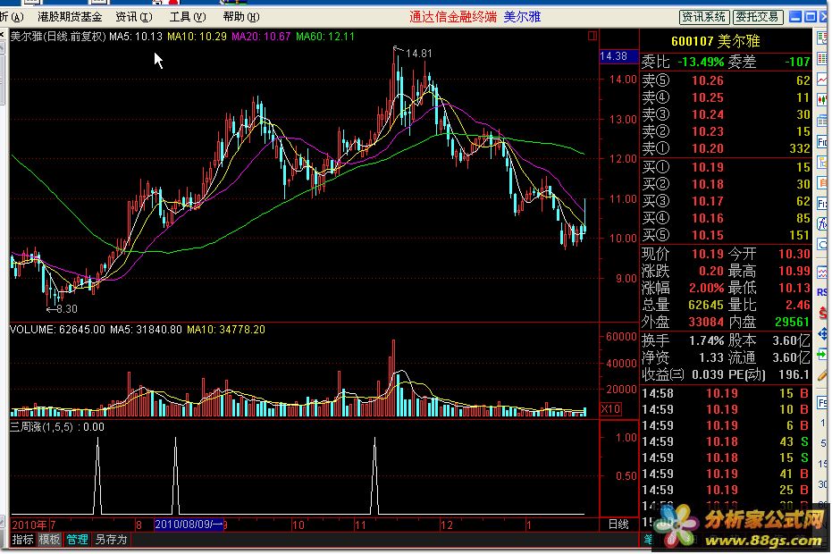Click the 卖① price 10.20 row
This screenshot has width=832, height=554.
click(726, 148)
